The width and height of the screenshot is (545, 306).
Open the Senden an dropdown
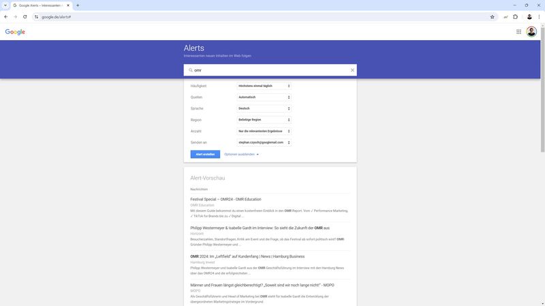(x=264, y=142)
